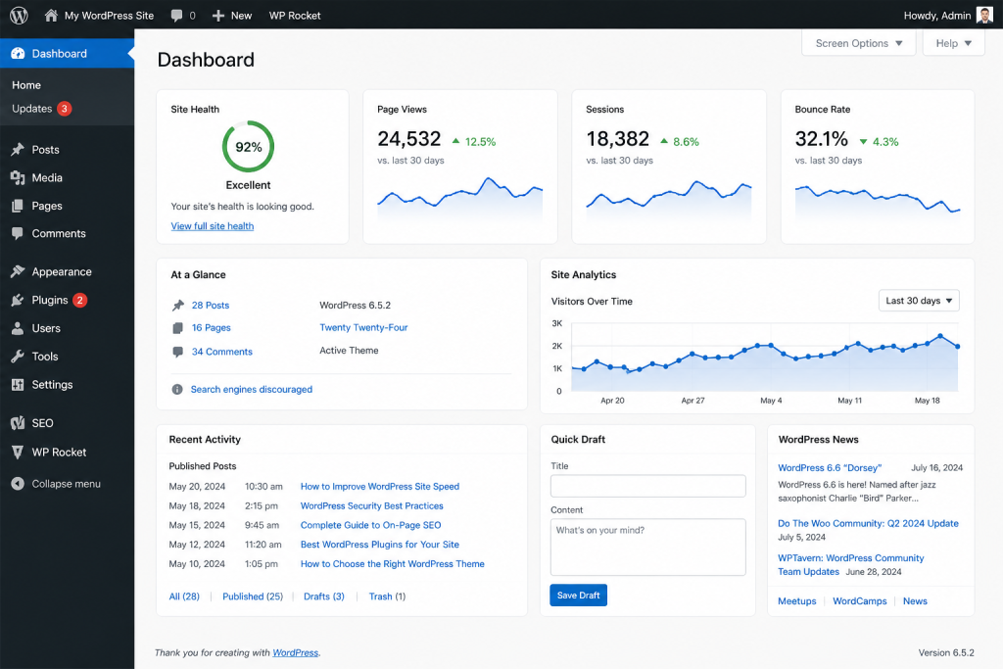Click the WordCamps link
The width and height of the screenshot is (1003, 669).
(860, 601)
